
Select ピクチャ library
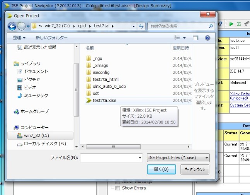(x=29, y=79)
